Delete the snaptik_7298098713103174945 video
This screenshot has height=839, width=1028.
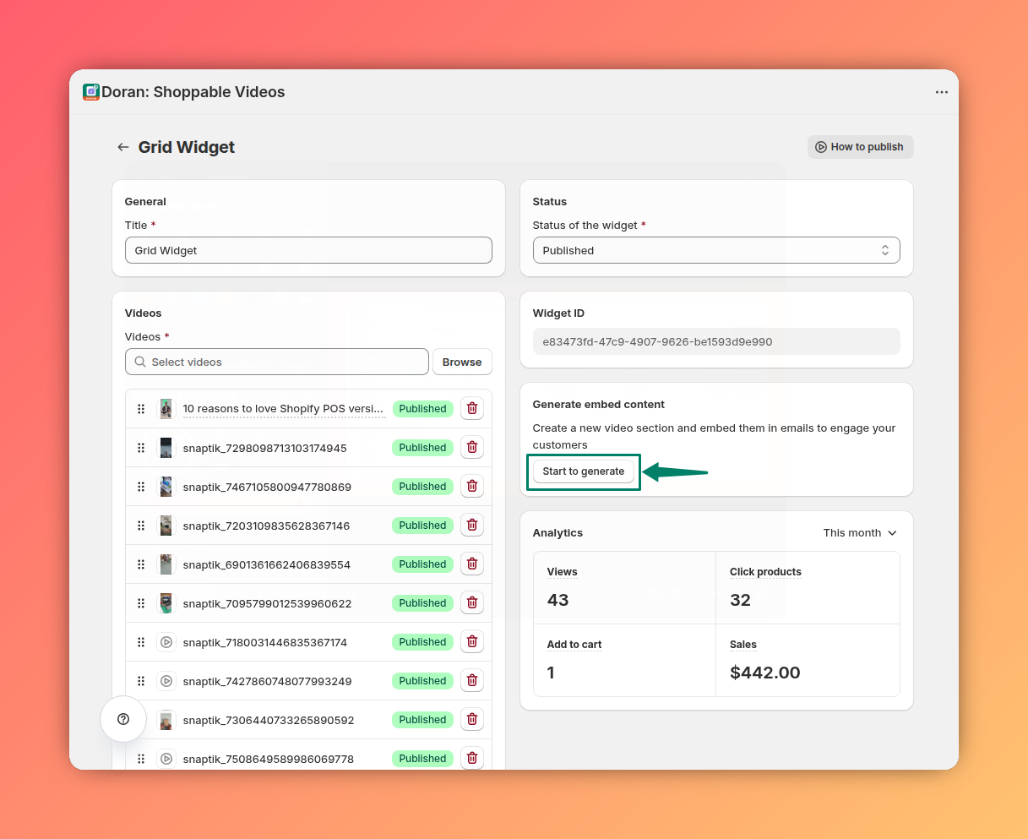472,448
